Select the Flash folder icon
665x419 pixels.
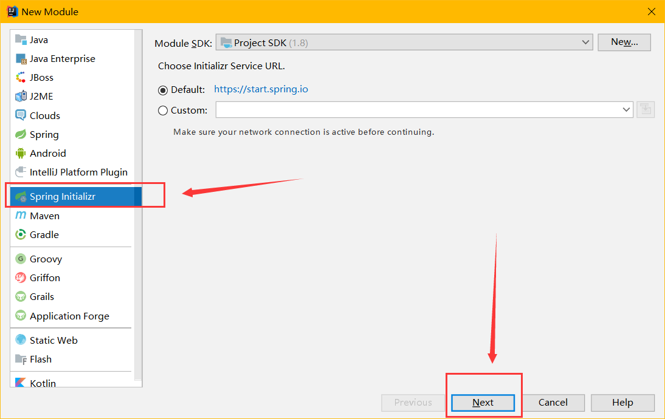21,359
